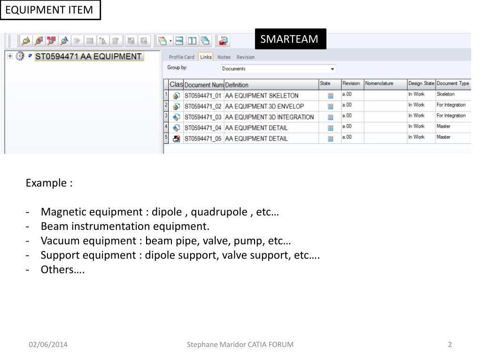This screenshot has height=361, width=481.
Task: Click the greyed card icon in the toolbar
Action: [90, 41]
